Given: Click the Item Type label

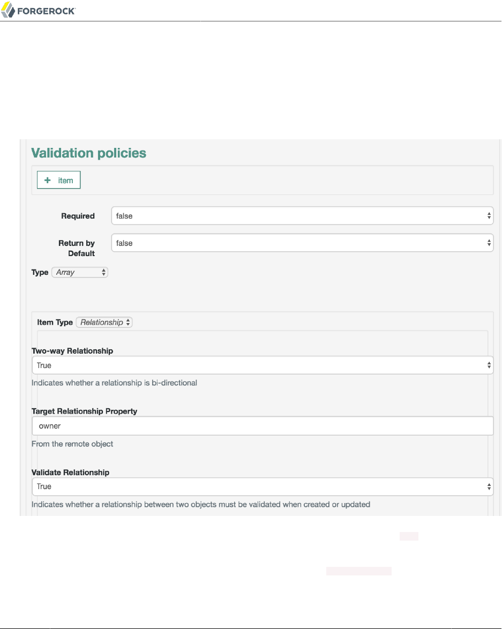Looking at the screenshot, I should (x=55, y=323).
